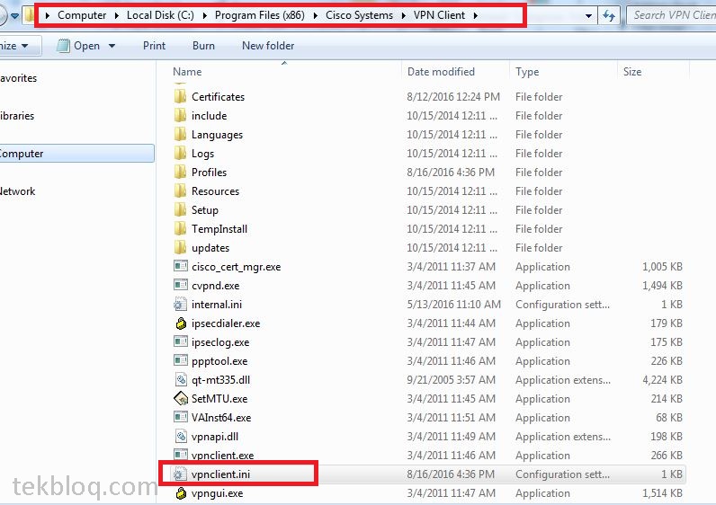Select the qt-mt335.dll file name
The width and height of the screenshot is (716, 505).
(x=220, y=380)
